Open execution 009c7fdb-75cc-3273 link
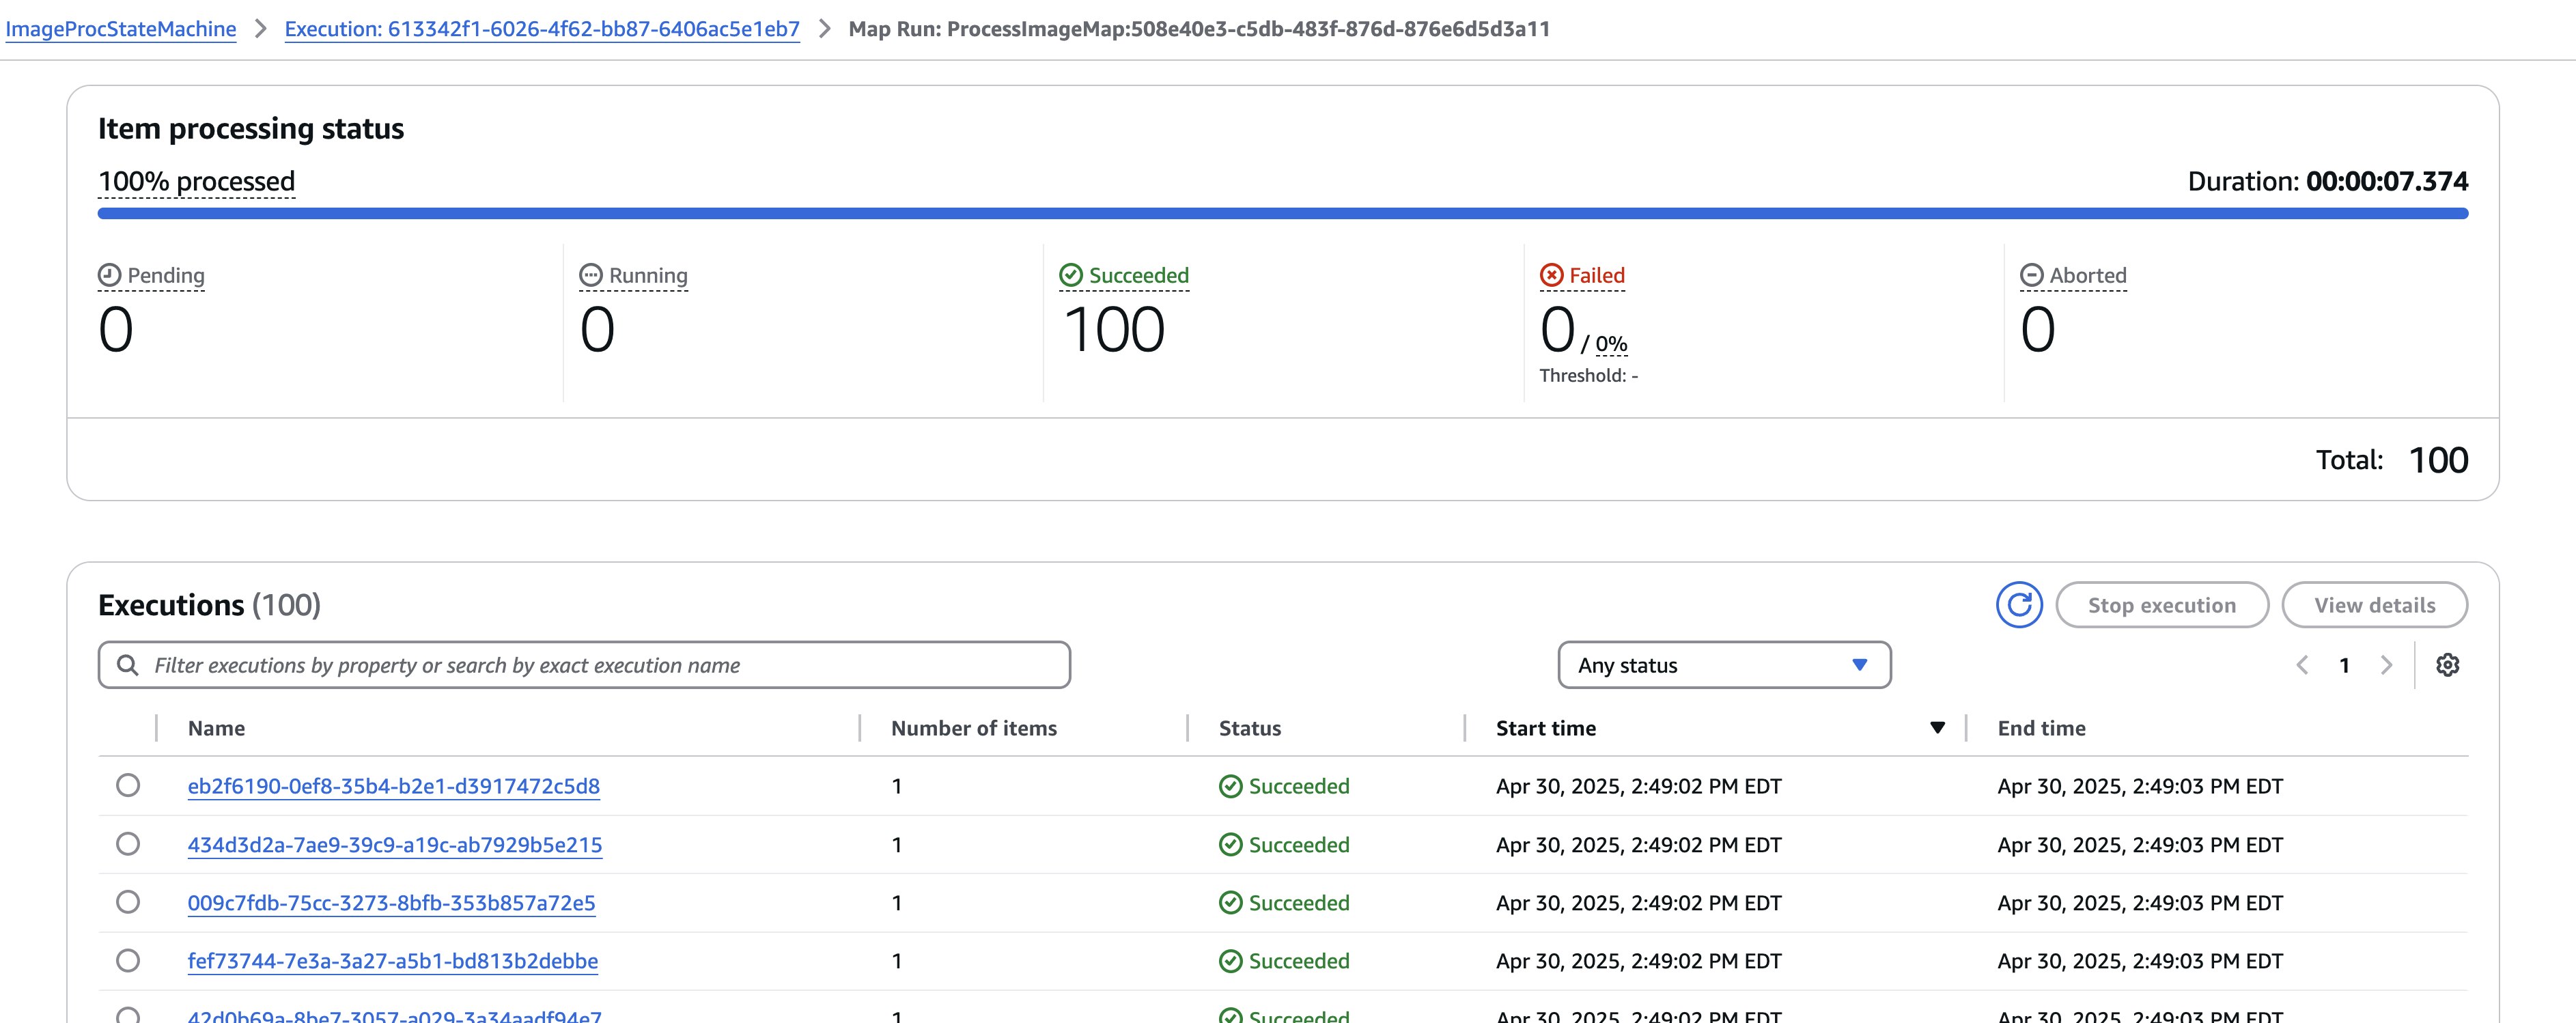This screenshot has width=2576, height=1023. 391,903
